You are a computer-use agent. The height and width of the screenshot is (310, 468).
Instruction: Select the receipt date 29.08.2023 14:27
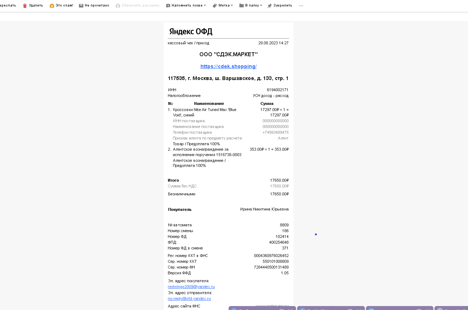click(x=273, y=43)
